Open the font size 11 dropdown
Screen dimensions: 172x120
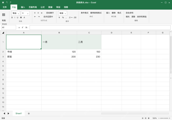point(25,13)
